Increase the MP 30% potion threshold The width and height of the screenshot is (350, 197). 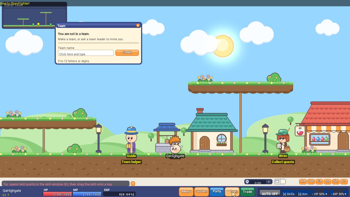345,193
